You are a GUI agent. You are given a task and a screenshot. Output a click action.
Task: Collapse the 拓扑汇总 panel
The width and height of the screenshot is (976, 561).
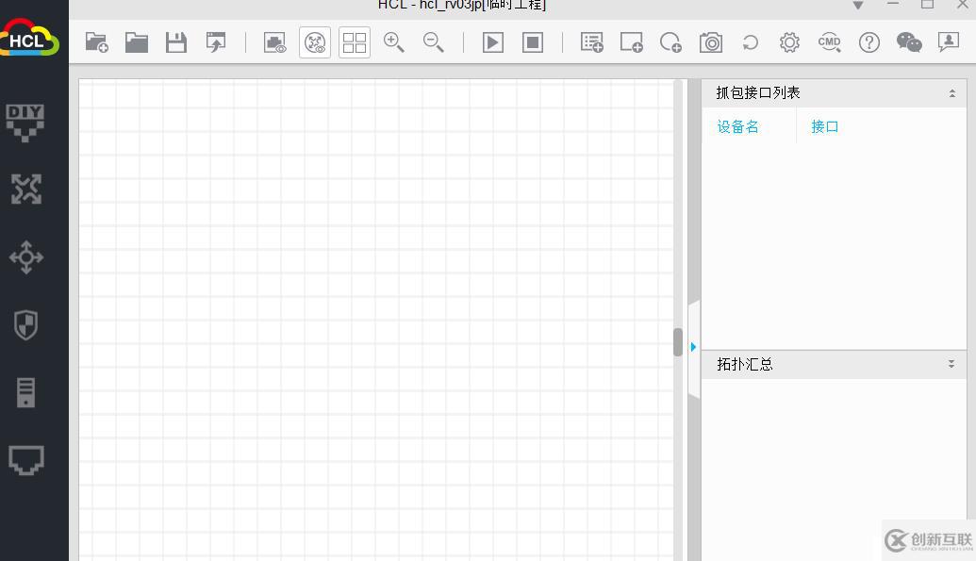tap(951, 364)
